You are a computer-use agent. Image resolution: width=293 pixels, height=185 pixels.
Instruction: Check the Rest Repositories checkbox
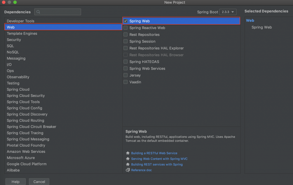click(x=126, y=34)
